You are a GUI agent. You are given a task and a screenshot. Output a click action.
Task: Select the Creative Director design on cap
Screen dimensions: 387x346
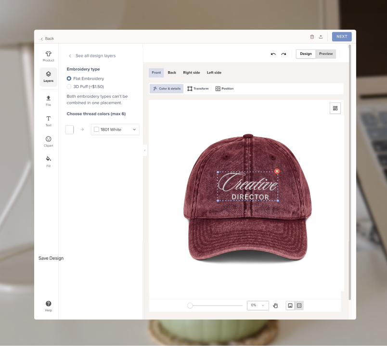tap(248, 186)
